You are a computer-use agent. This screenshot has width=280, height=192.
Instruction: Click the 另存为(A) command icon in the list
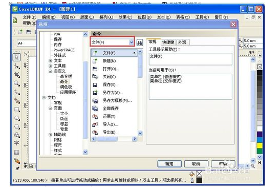[95, 93]
